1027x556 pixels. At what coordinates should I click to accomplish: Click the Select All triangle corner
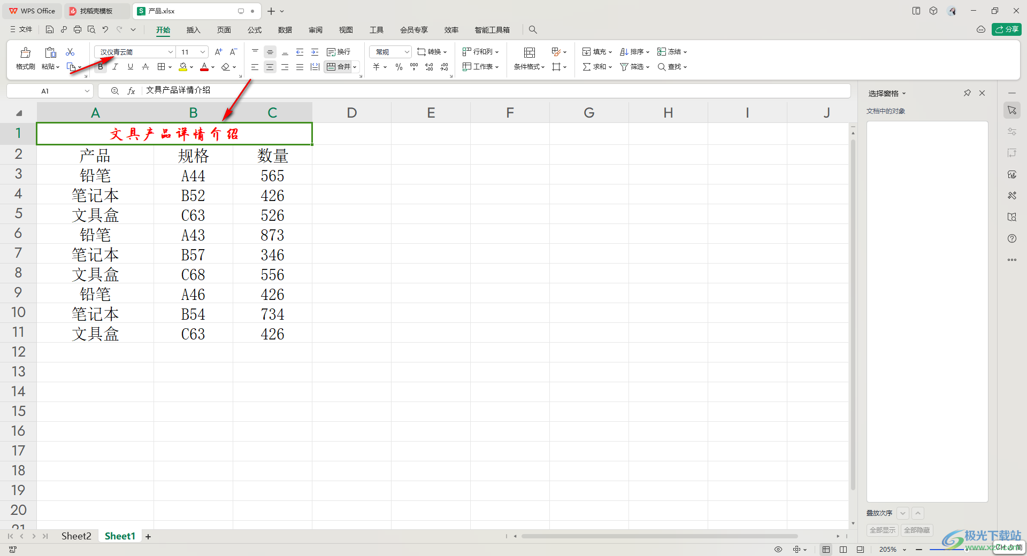click(19, 113)
